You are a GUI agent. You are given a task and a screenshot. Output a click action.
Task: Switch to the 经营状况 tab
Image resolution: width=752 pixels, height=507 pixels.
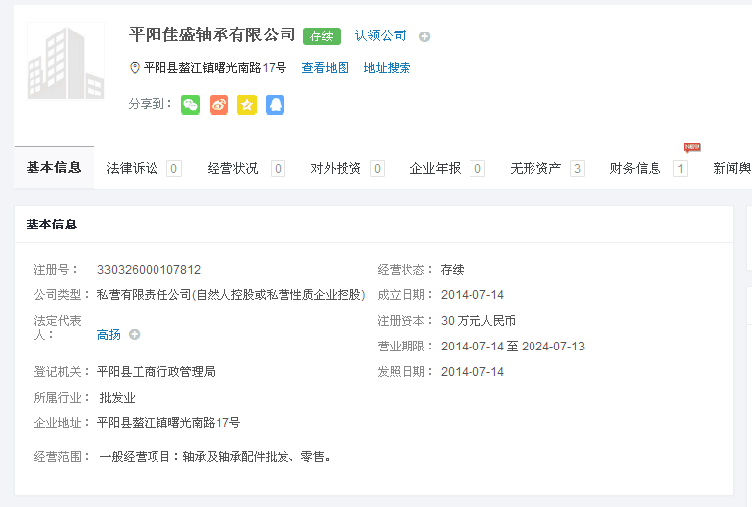233,168
